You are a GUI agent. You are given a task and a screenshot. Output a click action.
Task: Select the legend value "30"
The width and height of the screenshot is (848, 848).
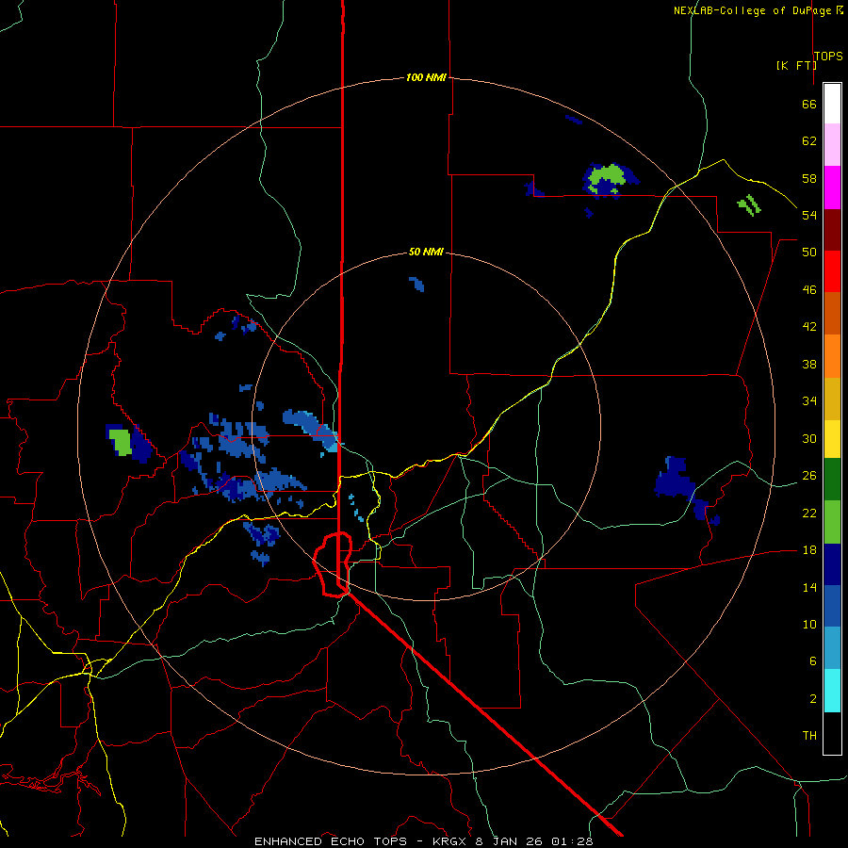[x=809, y=438]
